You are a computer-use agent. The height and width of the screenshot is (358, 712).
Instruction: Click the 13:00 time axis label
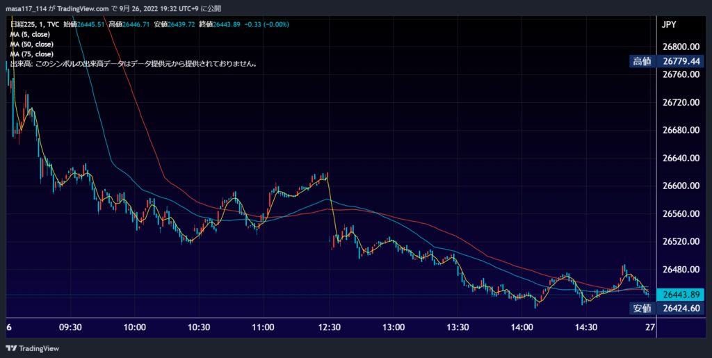click(394, 327)
